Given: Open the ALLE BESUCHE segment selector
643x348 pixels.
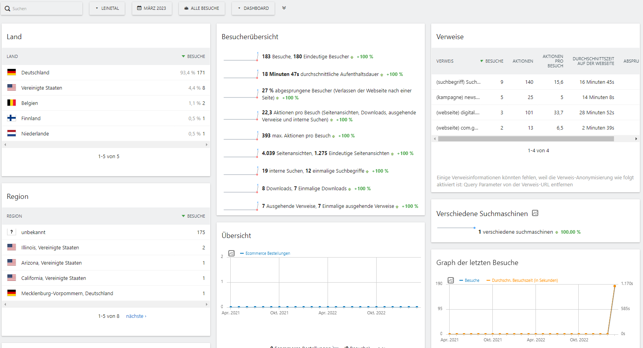Looking at the screenshot, I should coord(202,8).
